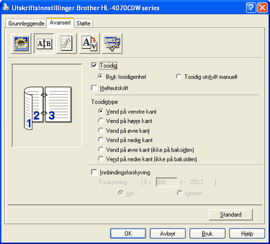
Task: Switch to the Avansert tab
Action: [60, 23]
